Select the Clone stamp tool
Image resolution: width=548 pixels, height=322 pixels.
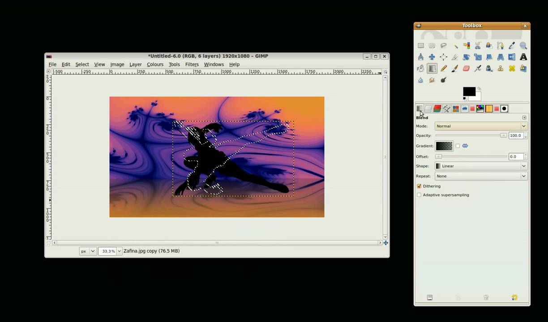coord(501,68)
